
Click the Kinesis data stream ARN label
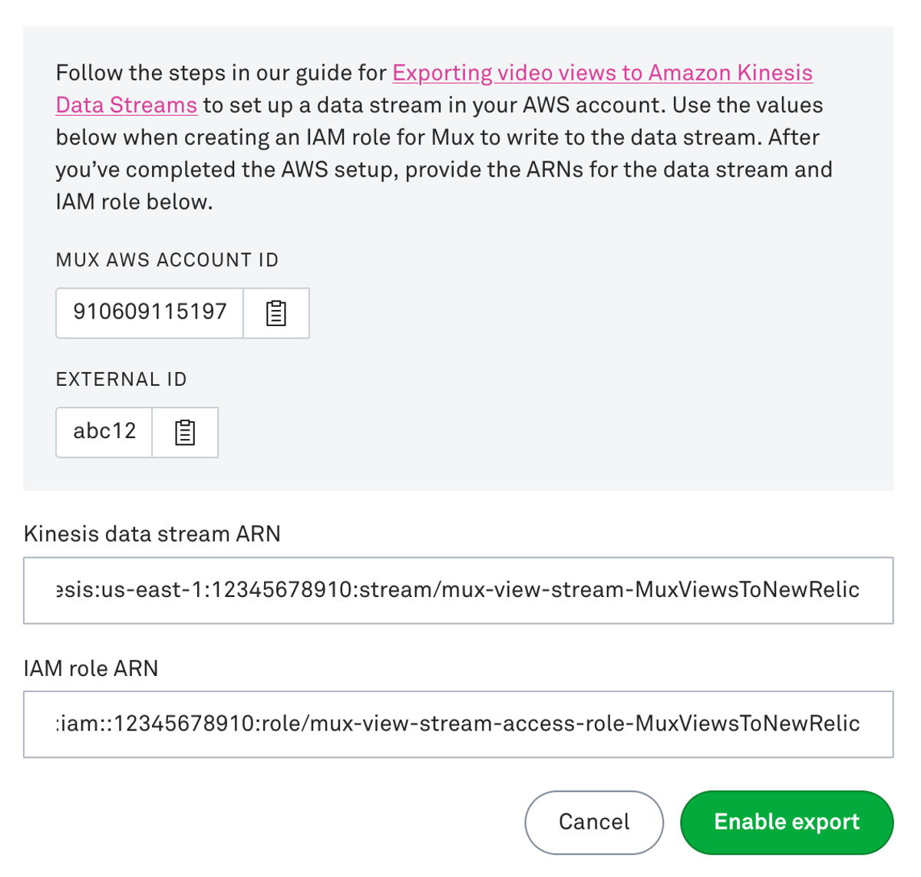(x=152, y=534)
